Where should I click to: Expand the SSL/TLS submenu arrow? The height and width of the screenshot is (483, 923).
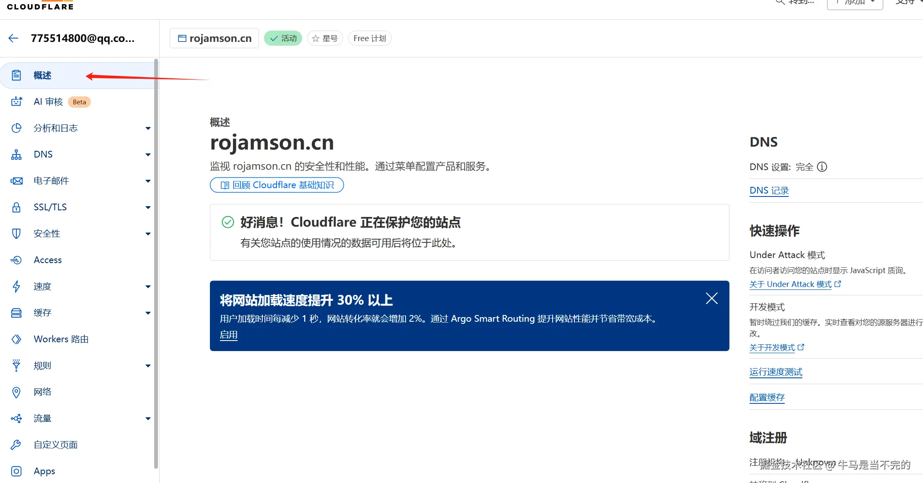pos(148,207)
